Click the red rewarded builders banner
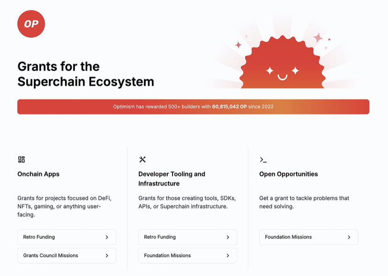The height and width of the screenshot is (276, 388). pos(193,107)
